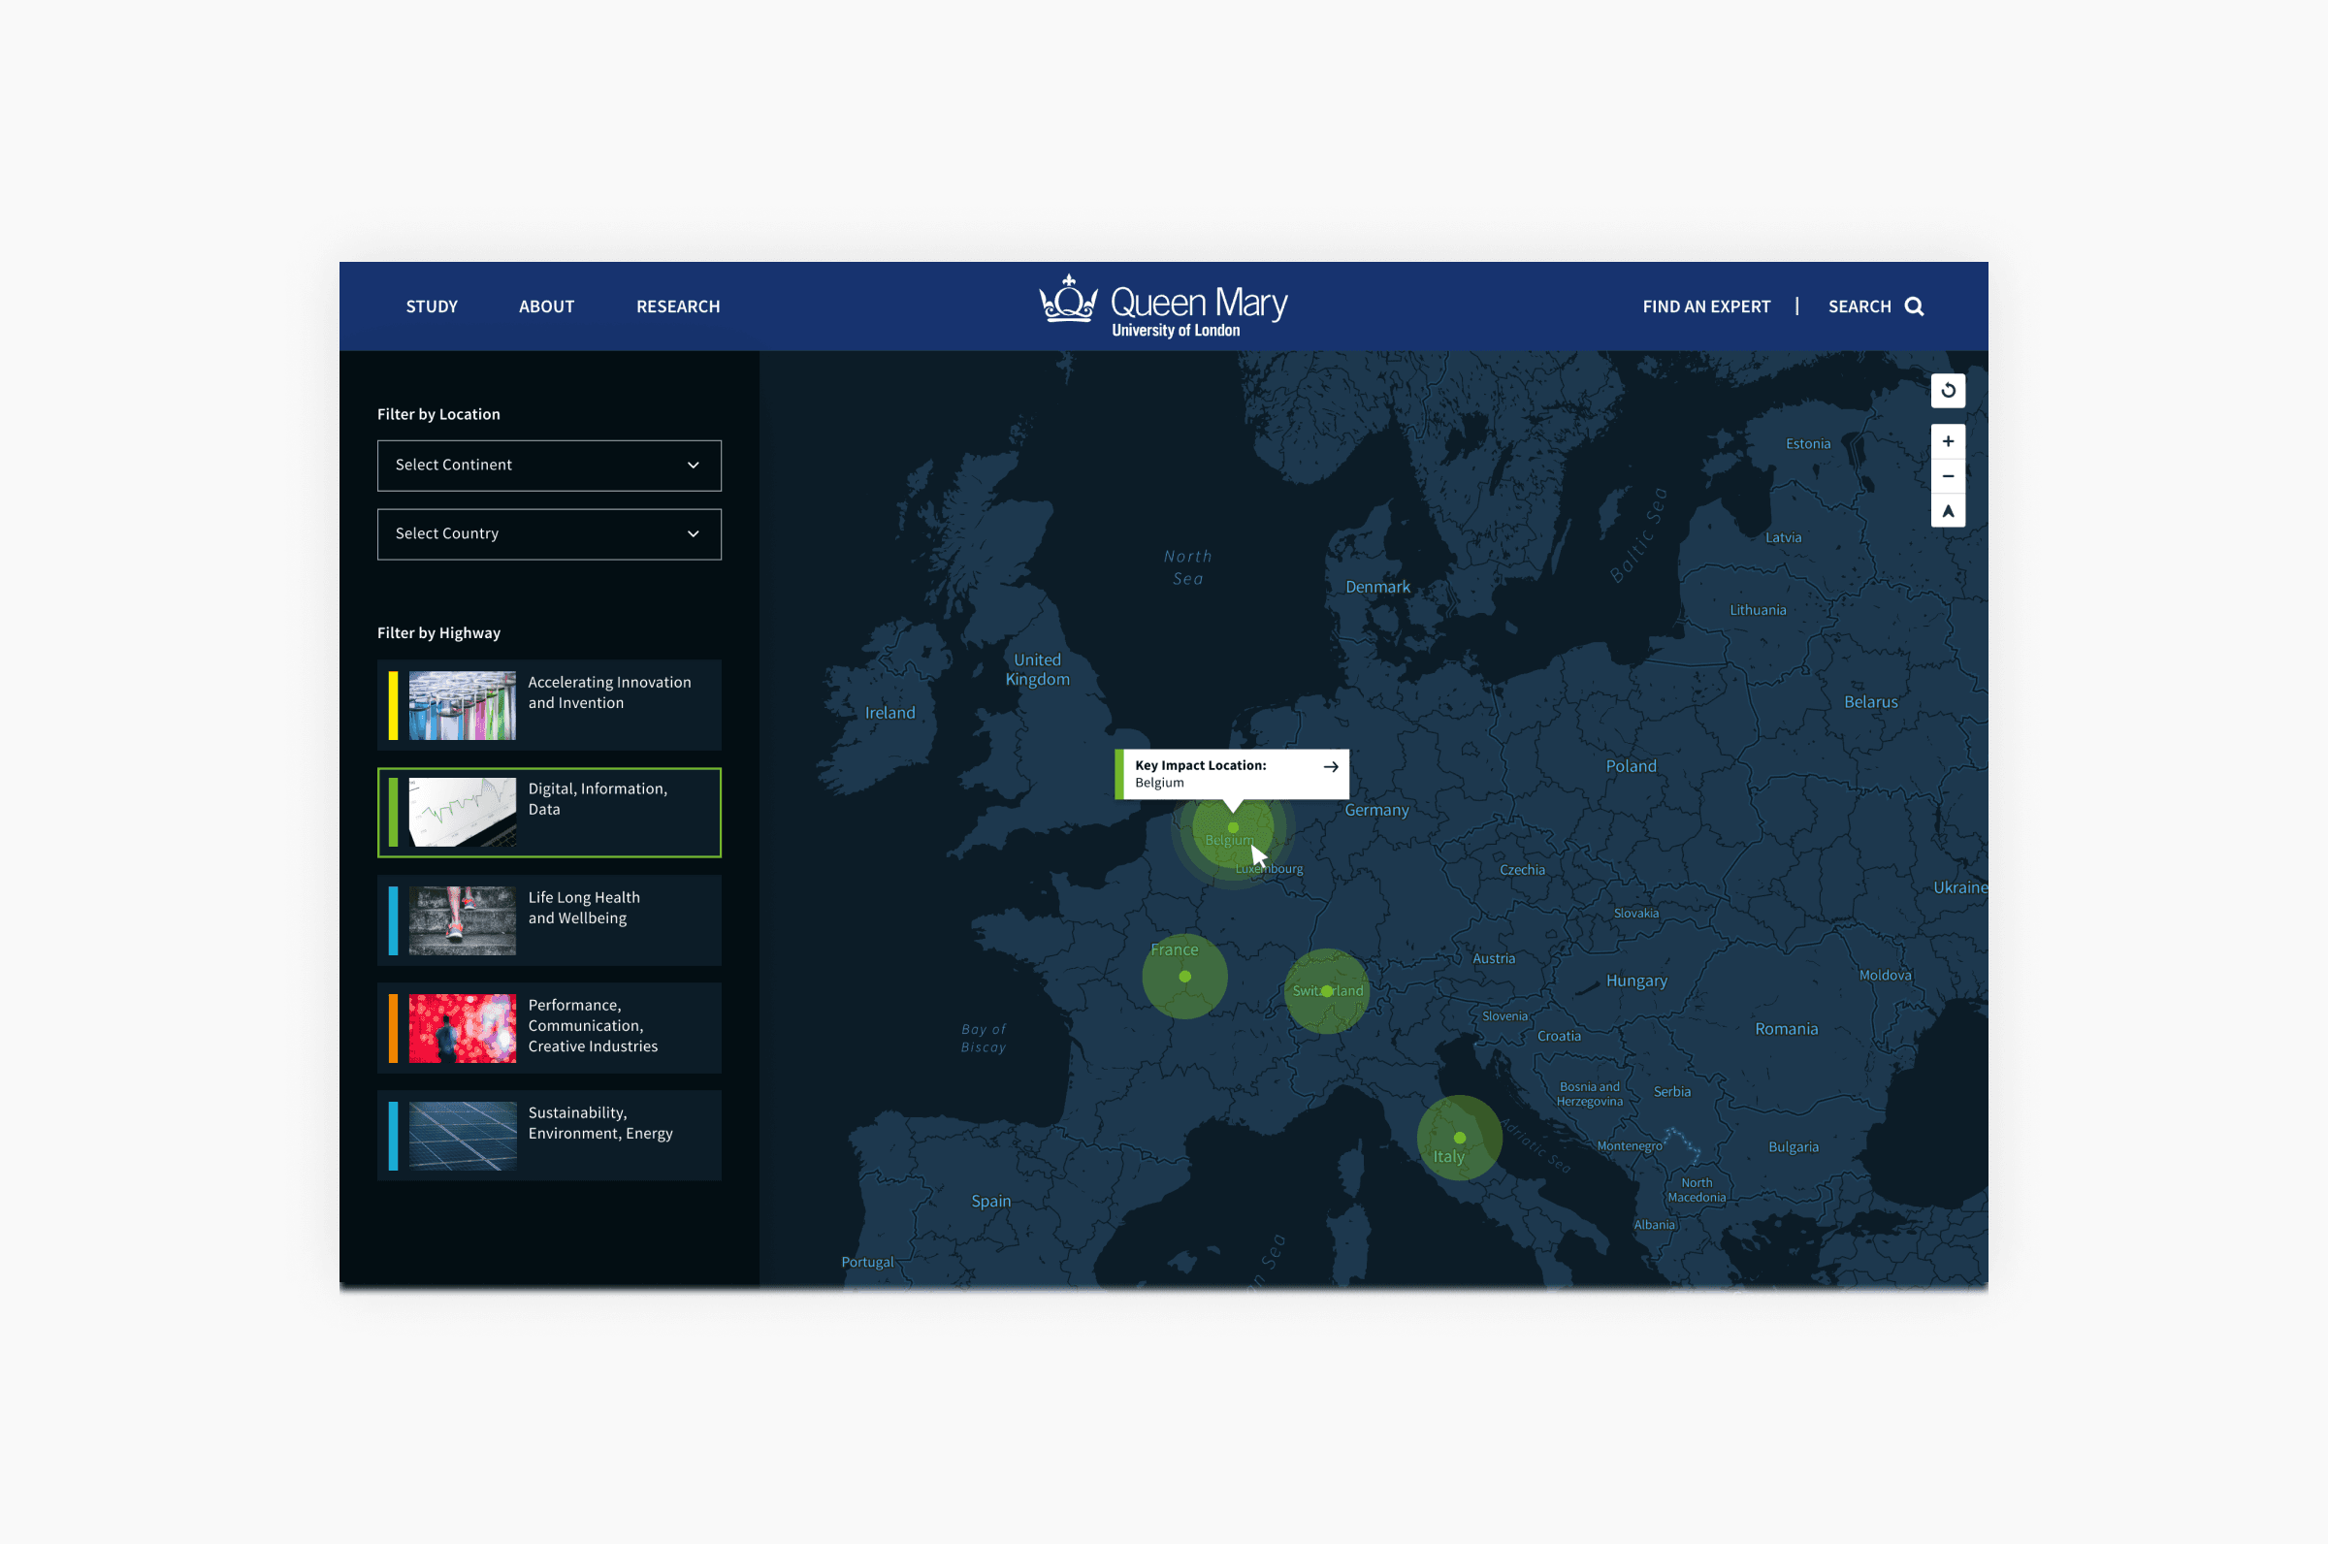This screenshot has width=2328, height=1544.
Task: Switch to the RESEARCH section
Action: coord(677,306)
